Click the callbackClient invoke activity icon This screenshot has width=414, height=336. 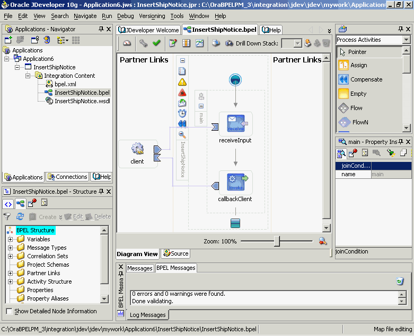[x=236, y=182]
